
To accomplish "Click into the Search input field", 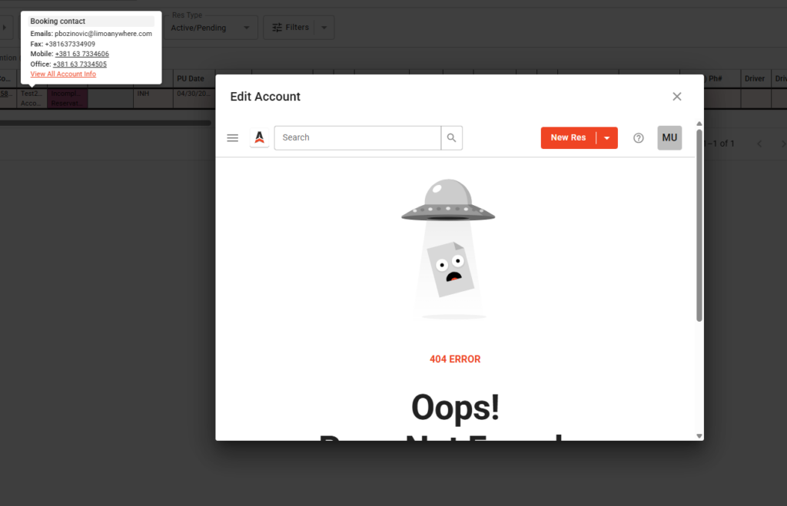I will tap(357, 138).
